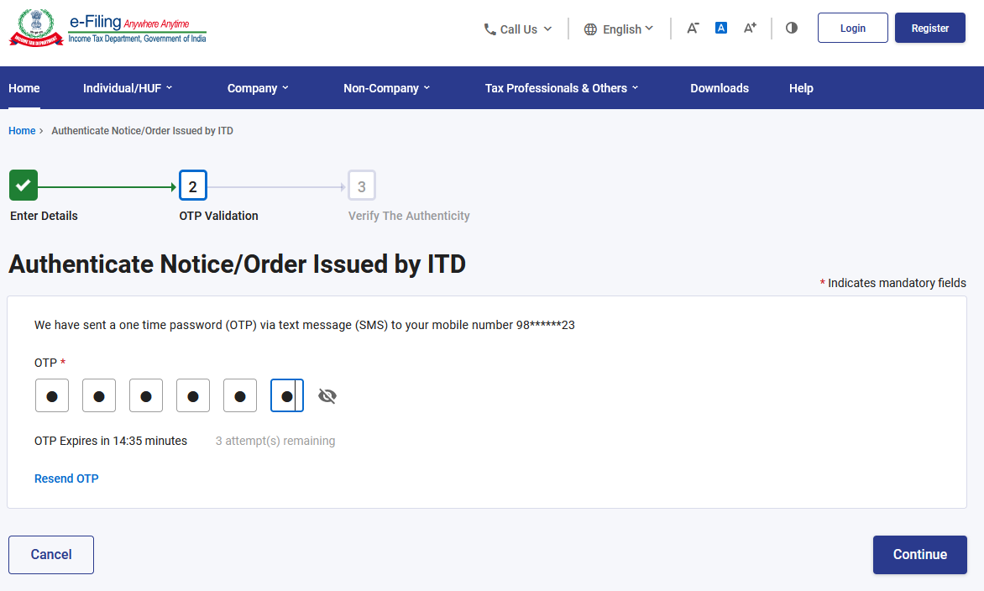
Task: Focus the second OTP digit box
Action: (99, 395)
